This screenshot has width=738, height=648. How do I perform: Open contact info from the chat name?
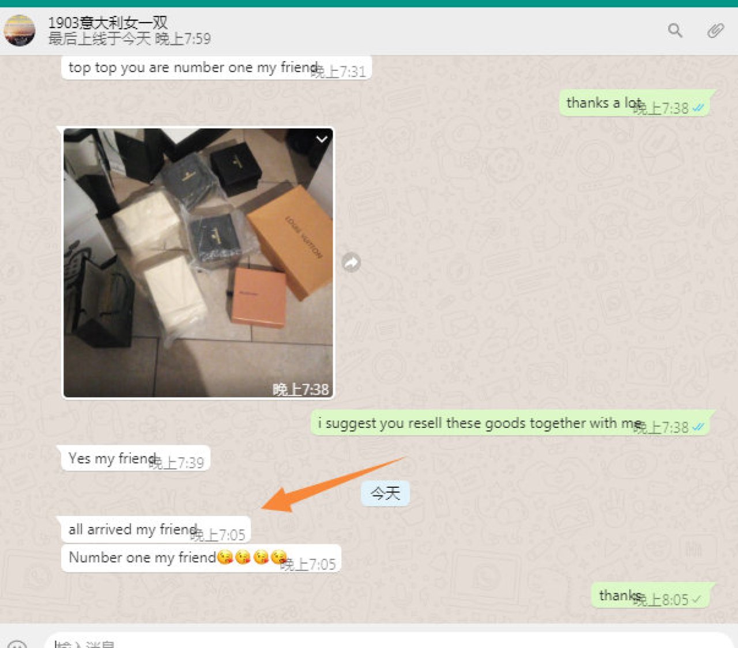click(x=108, y=22)
